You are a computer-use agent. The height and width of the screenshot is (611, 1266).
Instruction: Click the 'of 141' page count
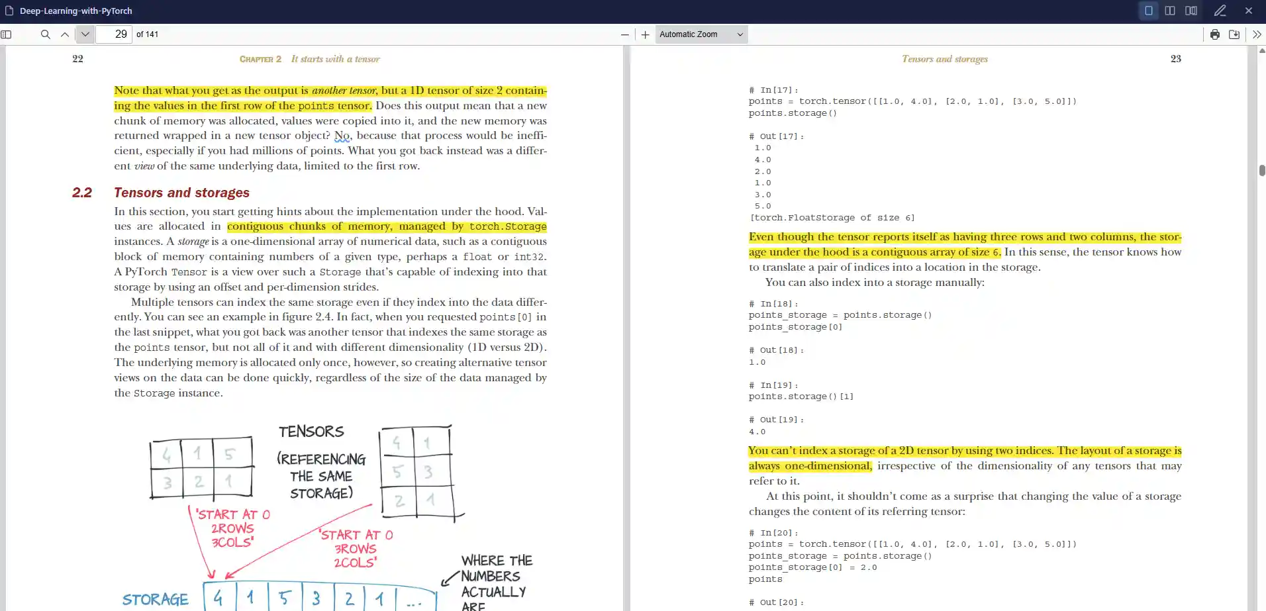tap(147, 34)
